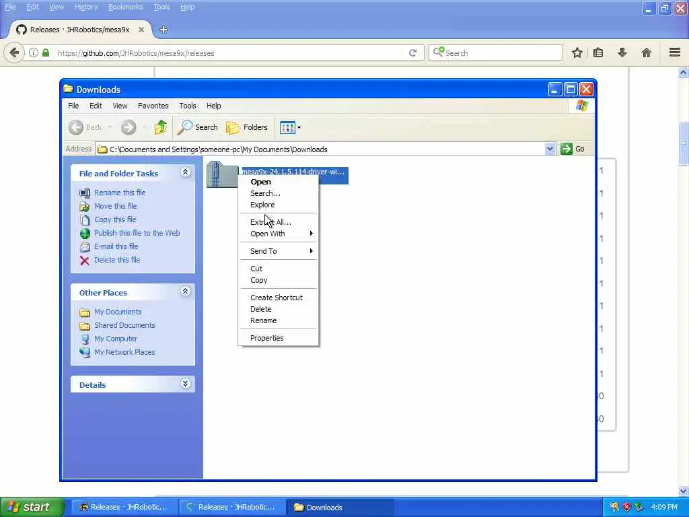Click Copy this file task
The image size is (689, 517).
pos(115,219)
